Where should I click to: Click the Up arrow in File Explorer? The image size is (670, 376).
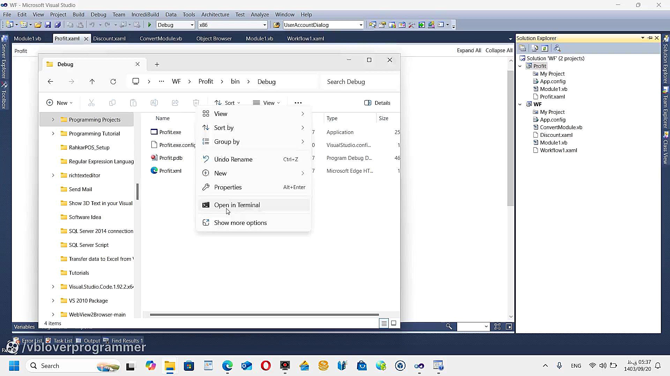pyautogui.click(x=92, y=81)
